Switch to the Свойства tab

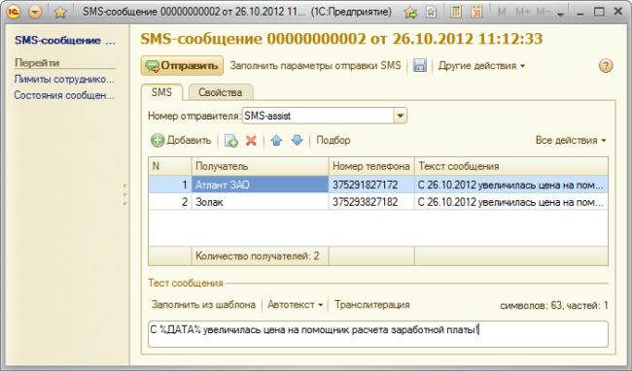pos(221,92)
